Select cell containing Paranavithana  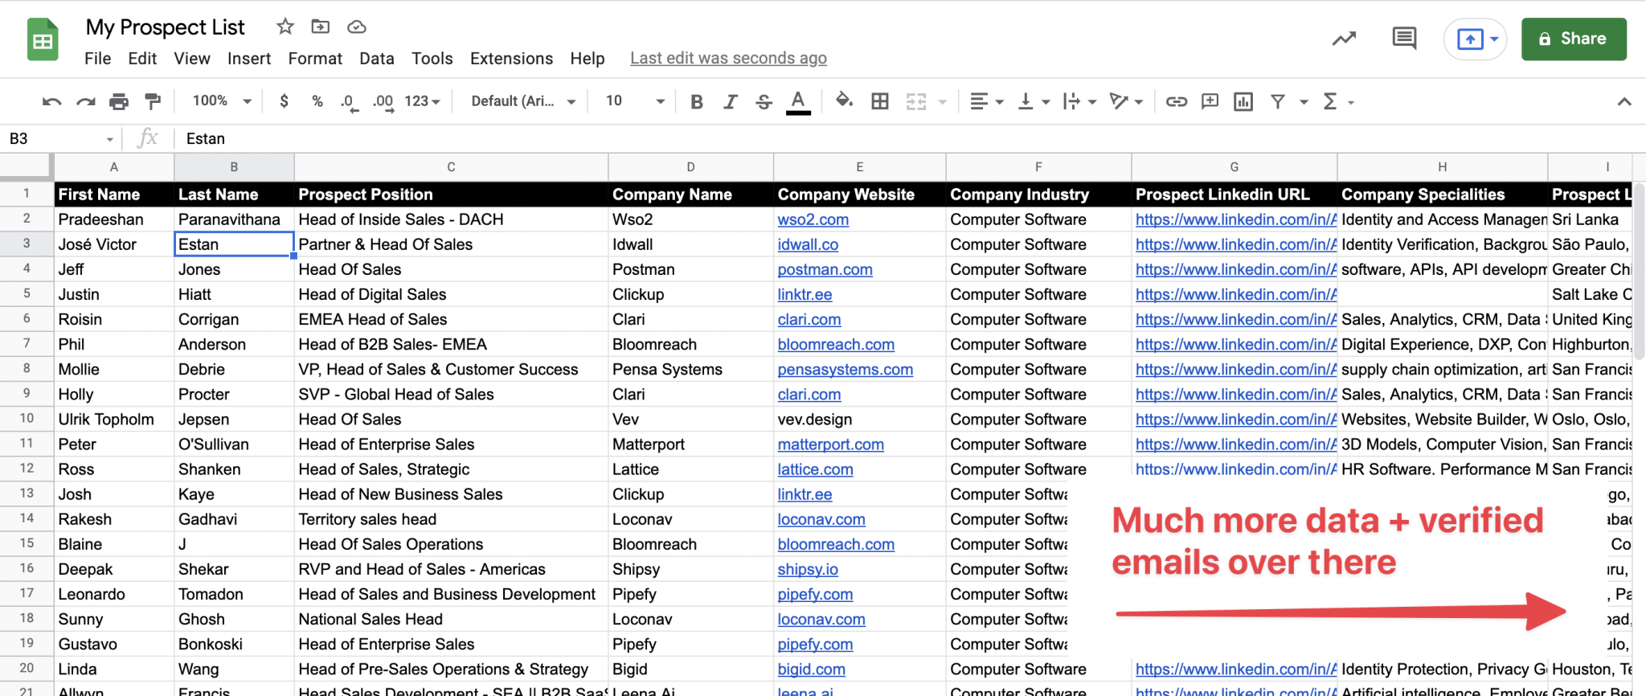pyautogui.click(x=234, y=219)
